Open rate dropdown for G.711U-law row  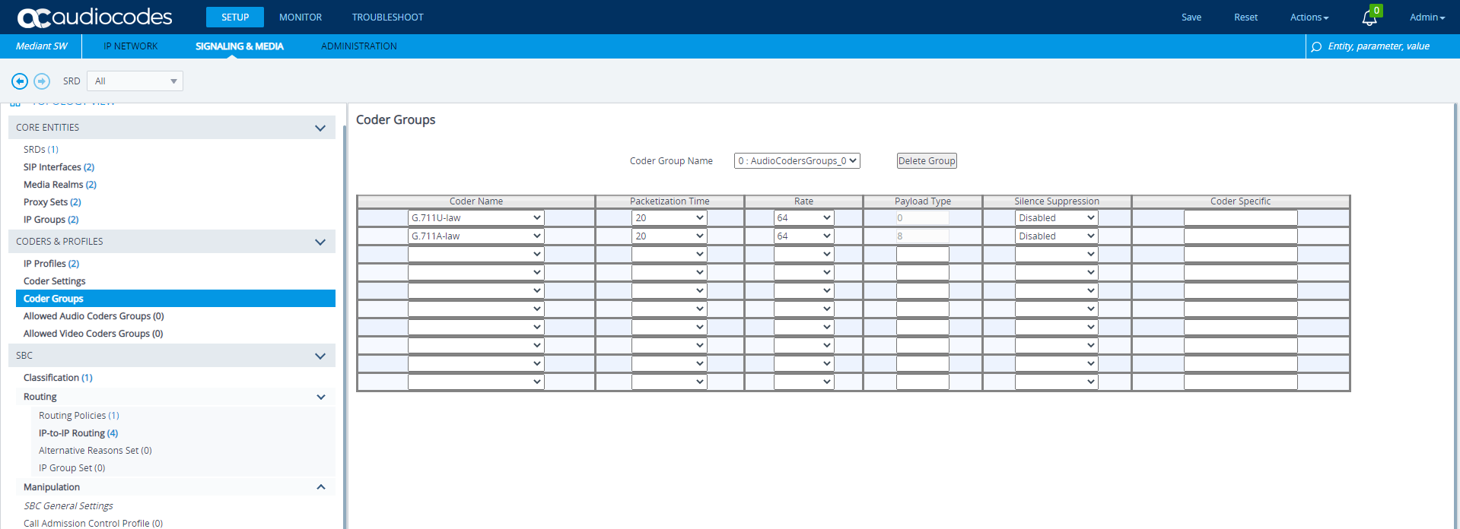point(803,218)
